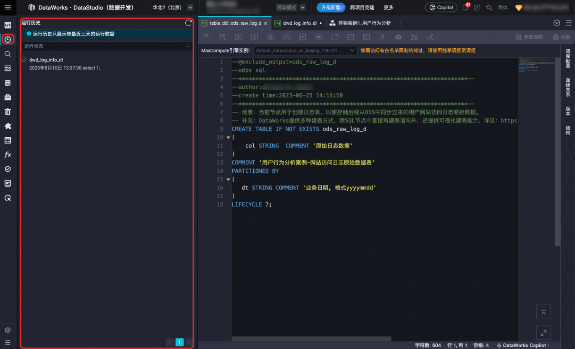Open the shield icon in left sidebar

click(x=8, y=169)
